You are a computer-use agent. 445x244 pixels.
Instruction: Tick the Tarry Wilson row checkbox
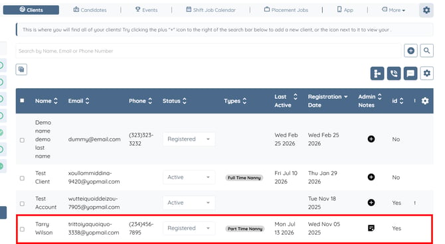(x=22, y=229)
